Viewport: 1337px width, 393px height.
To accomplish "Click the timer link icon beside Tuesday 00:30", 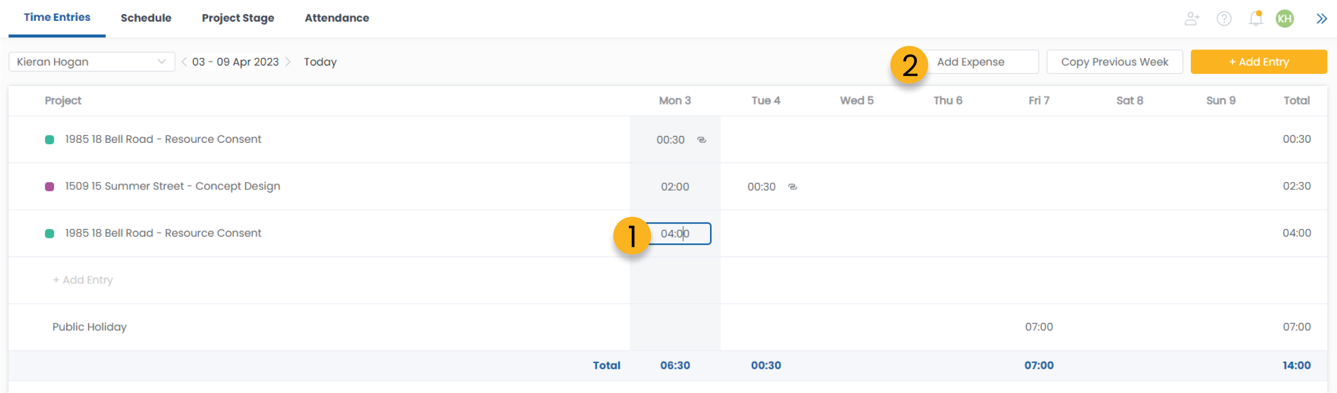I will (x=792, y=187).
